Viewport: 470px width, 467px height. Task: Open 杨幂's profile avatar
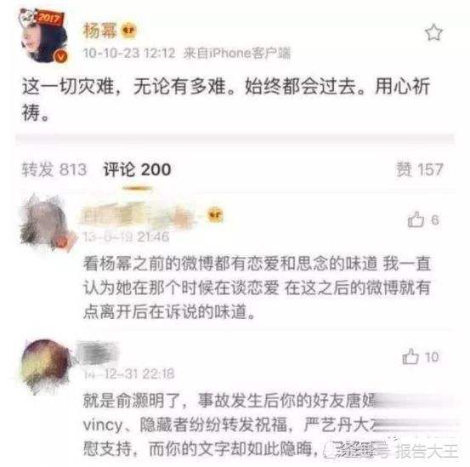pos(44,36)
